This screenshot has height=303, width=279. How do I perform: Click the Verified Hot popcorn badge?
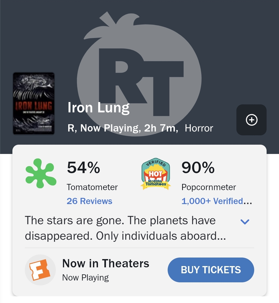point(156,174)
